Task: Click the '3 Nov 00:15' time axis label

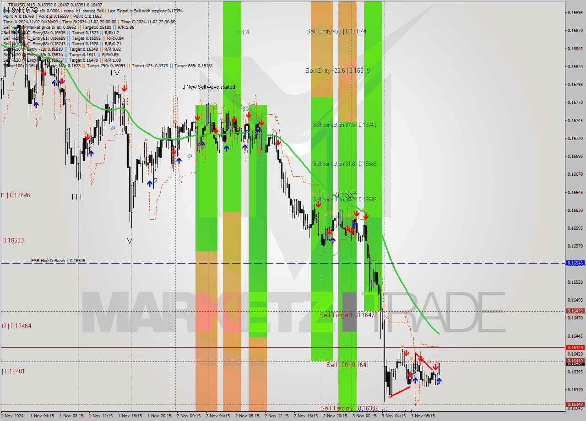Action: [364, 416]
